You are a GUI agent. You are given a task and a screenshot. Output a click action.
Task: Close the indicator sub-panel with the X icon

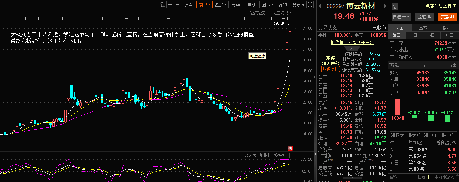[x=292, y=155]
